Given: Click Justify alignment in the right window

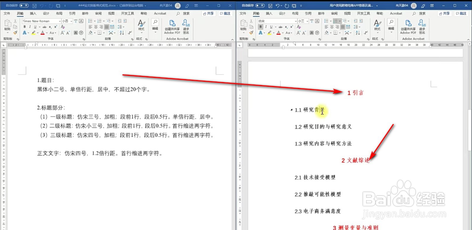Looking at the screenshot, I should pos(342,27).
